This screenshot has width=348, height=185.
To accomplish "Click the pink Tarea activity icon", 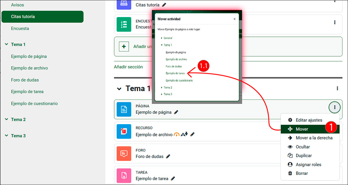I will [124, 176].
